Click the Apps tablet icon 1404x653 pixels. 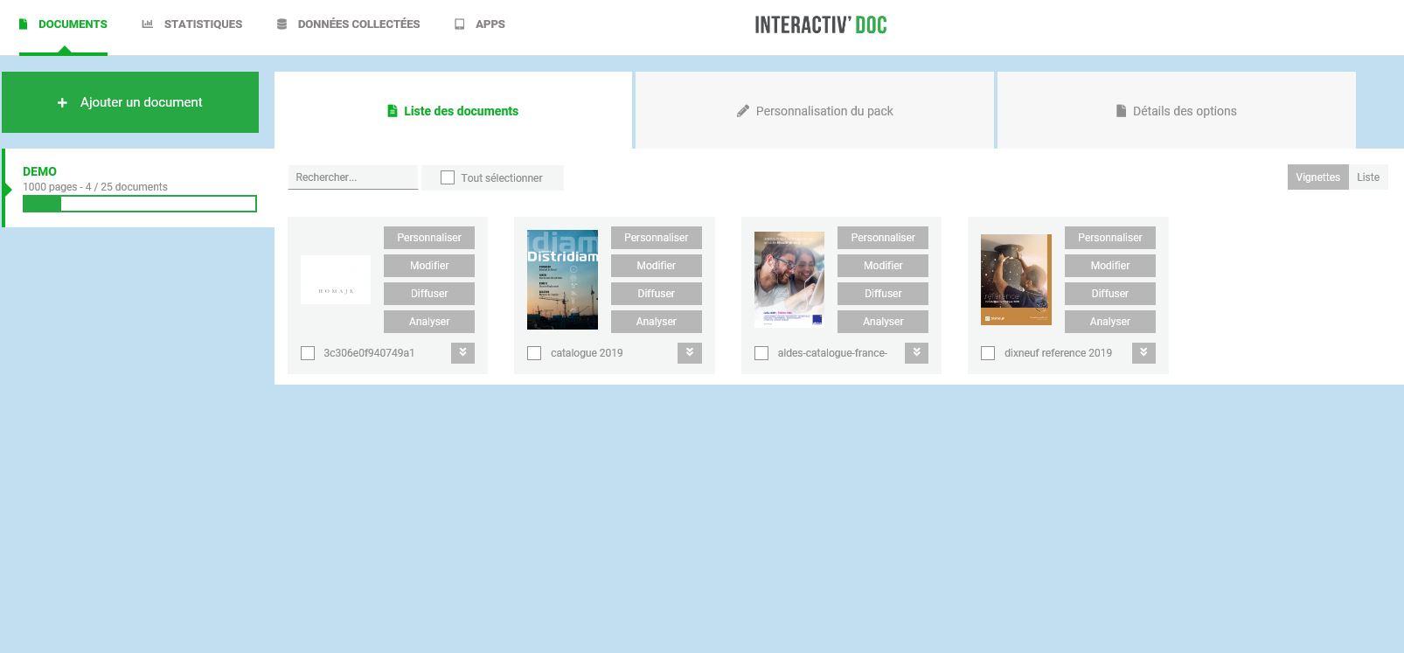tap(460, 24)
